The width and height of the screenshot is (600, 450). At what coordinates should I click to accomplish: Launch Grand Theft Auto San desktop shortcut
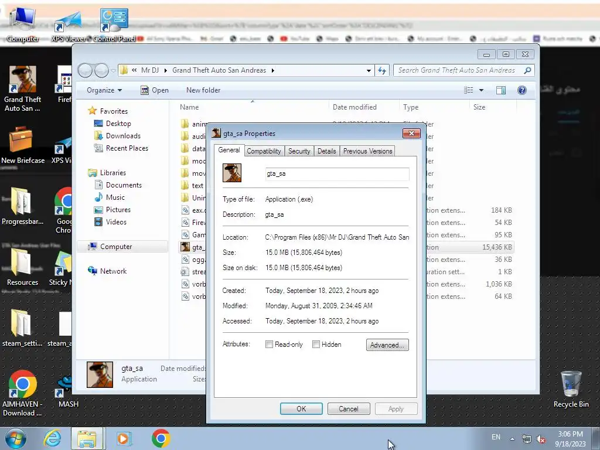point(23,89)
